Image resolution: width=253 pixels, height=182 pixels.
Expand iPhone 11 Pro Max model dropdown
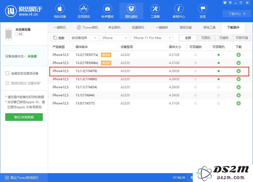click(152, 38)
